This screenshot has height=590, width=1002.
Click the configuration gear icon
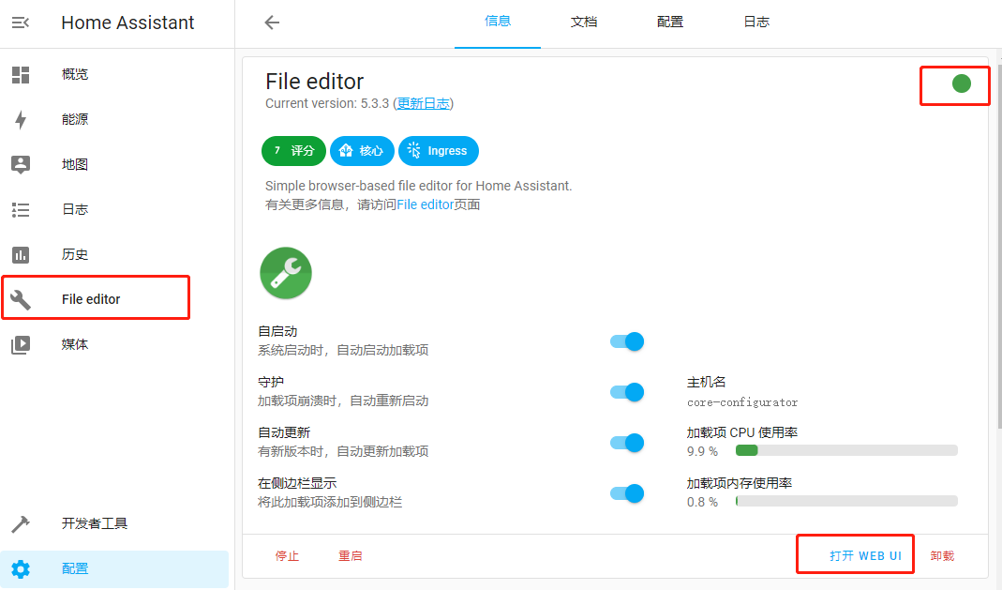click(21, 569)
